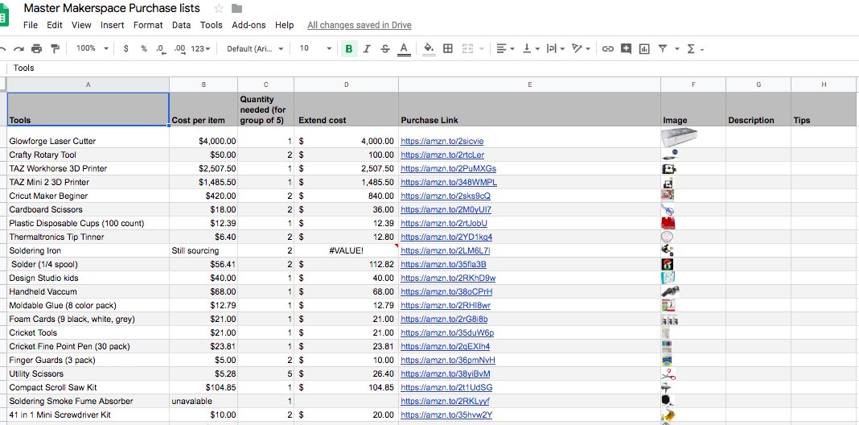Click Handheld Vaccum image thumbnail
The width and height of the screenshot is (859, 425).
pyautogui.click(x=670, y=291)
